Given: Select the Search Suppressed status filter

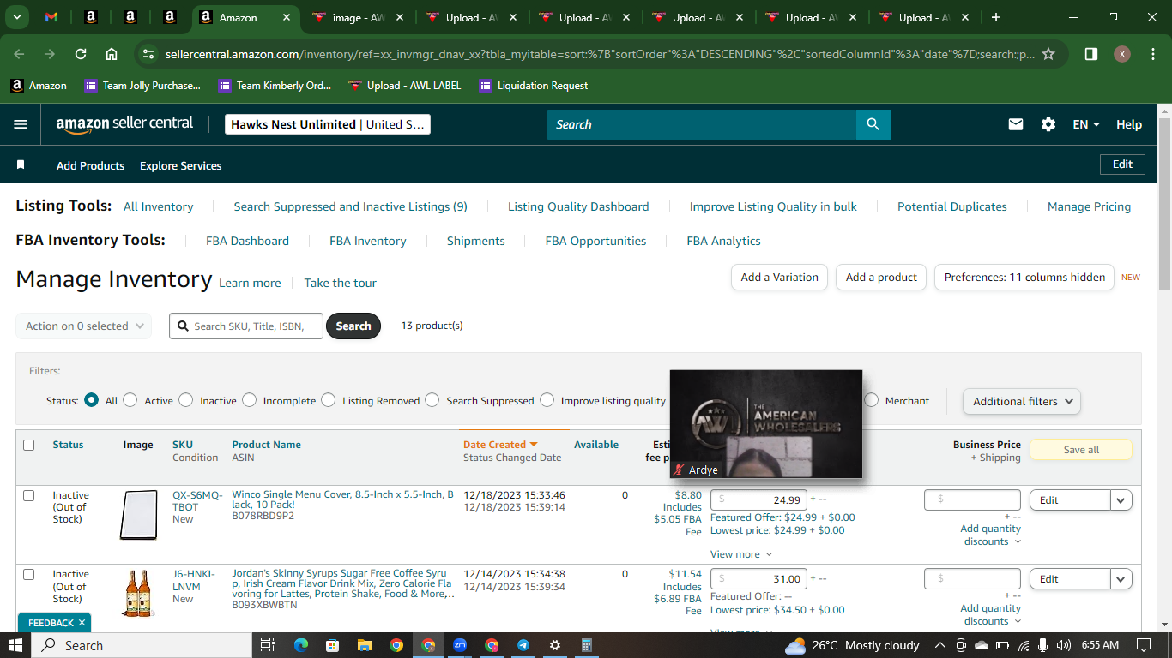Looking at the screenshot, I should click(432, 400).
